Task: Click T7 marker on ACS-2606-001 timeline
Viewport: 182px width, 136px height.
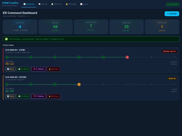Action: (x=175, y=57)
